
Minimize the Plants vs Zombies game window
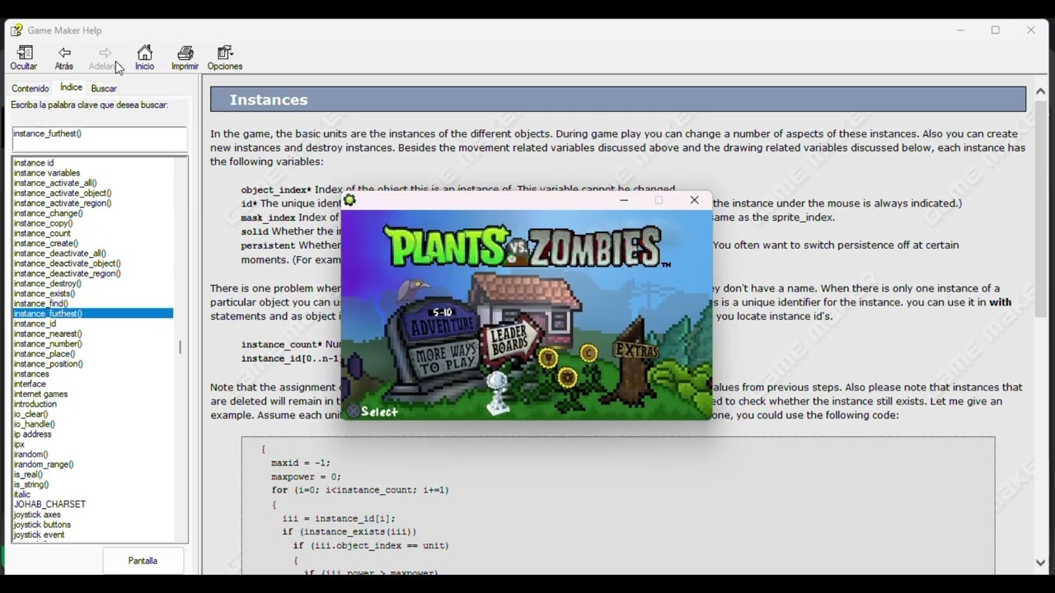624,200
